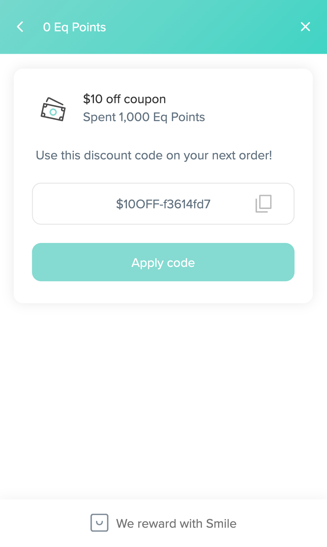Screen dimensions: 327x547
Task: Click the $10 off coupon heading
Action: point(124,99)
